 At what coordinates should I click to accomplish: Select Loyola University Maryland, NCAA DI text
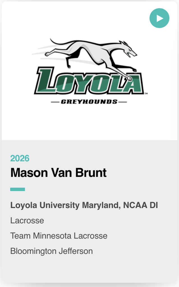pos(84,205)
